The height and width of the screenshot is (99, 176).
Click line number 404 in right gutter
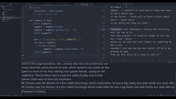point(103,29)
